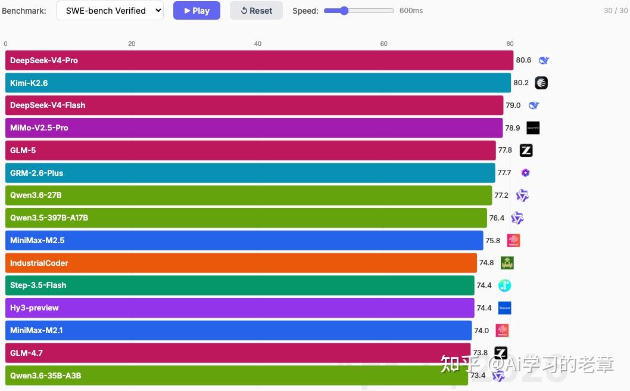
Task: Click the IndustrialCoder bar label
Action: point(39,263)
